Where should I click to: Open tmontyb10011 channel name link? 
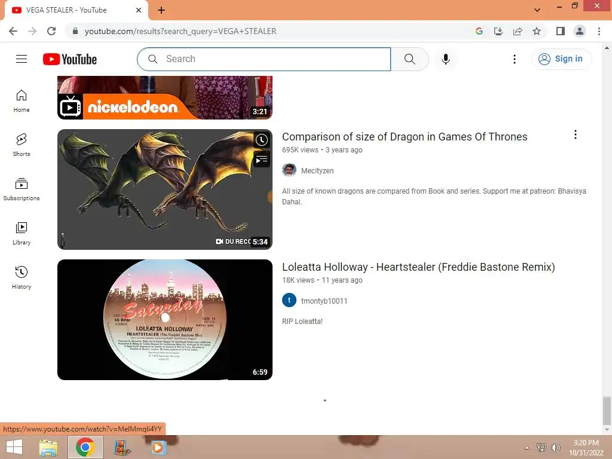point(324,301)
